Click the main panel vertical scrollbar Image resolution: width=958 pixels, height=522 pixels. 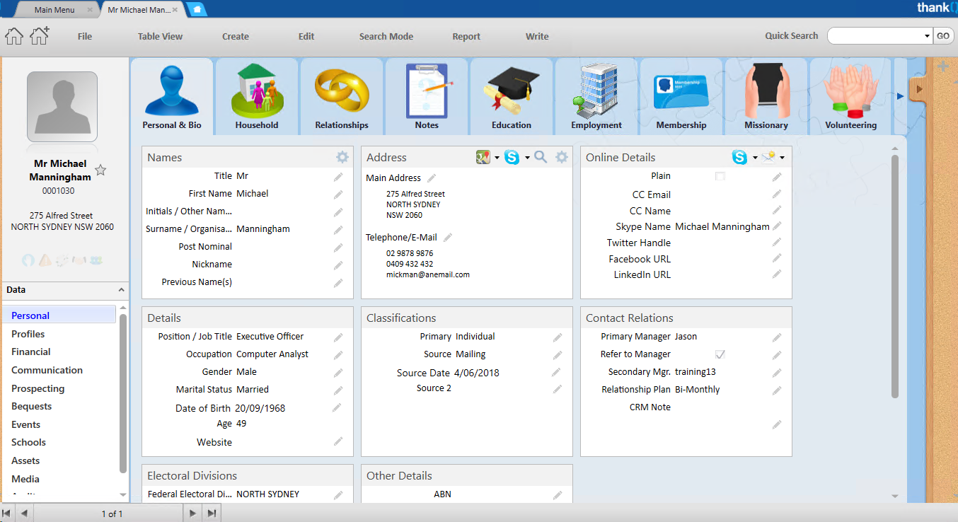[895, 276]
